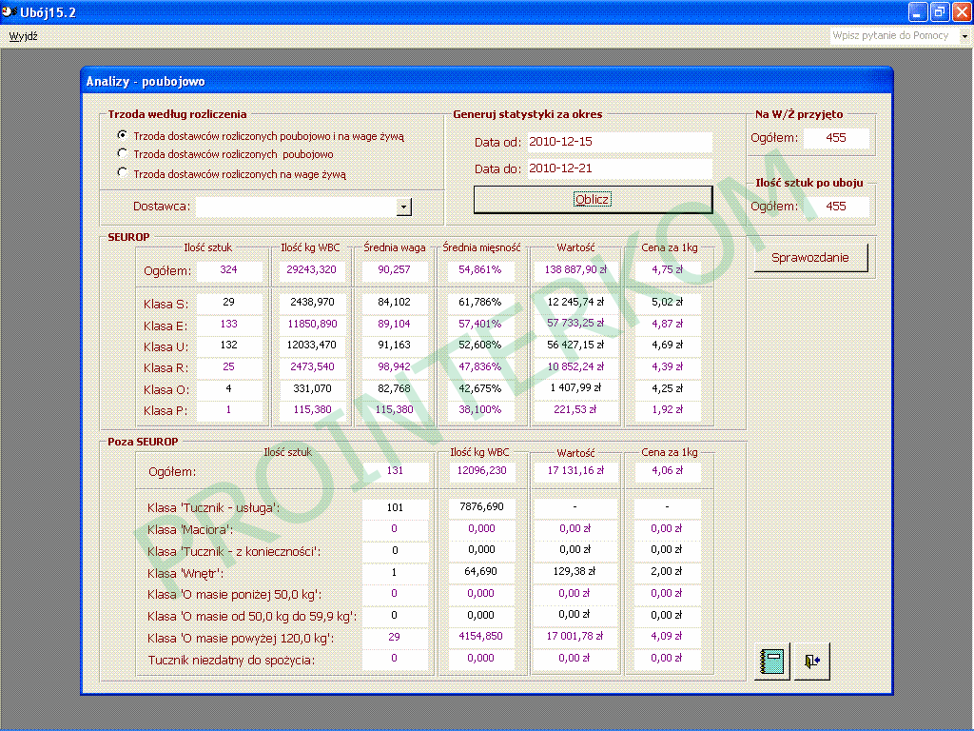Click the 'Data od' date field
974x731 pixels.
[619, 142]
